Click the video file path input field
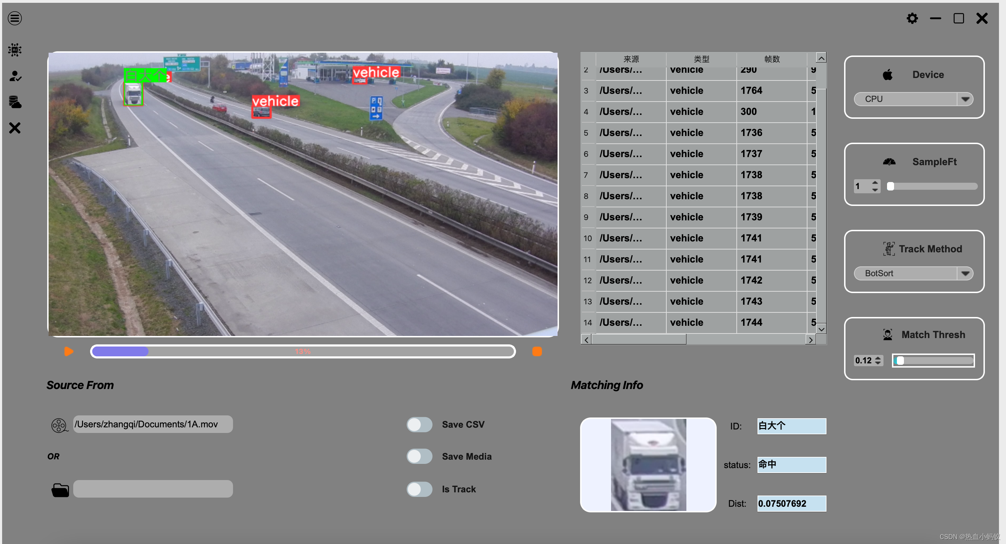Image resolution: width=1006 pixels, height=544 pixels. click(x=153, y=424)
